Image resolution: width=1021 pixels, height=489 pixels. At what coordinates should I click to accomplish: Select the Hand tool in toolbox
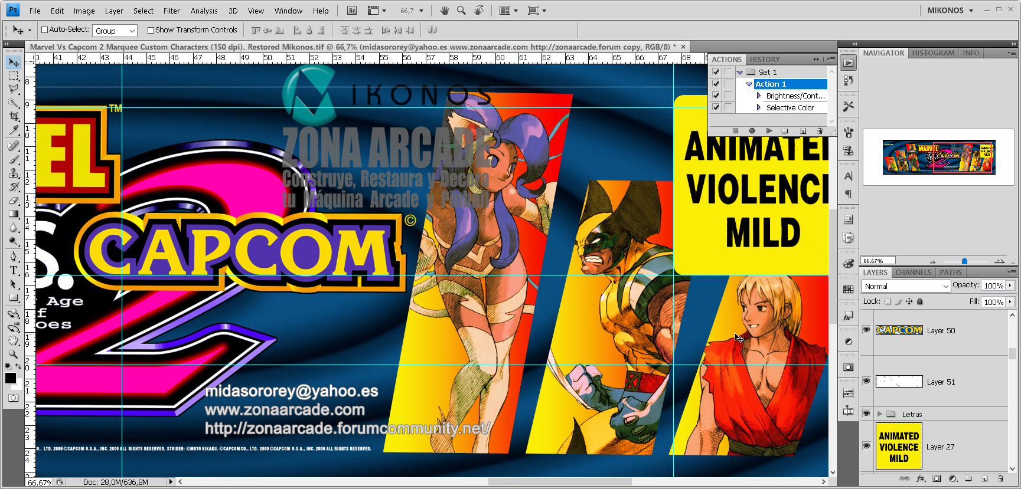(x=14, y=340)
